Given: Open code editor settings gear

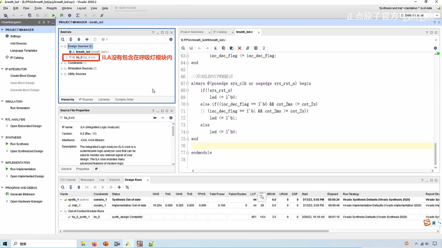Looking at the screenshot, I should pyautogui.click(x=435, y=48).
